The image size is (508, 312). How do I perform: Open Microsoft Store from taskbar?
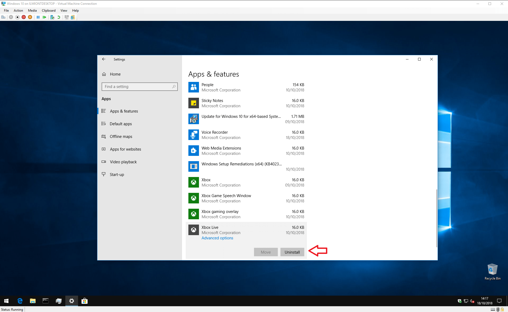pyautogui.click(x=84, y=301)
